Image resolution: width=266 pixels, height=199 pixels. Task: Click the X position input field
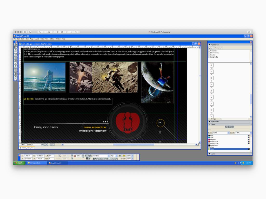(28, 156)
